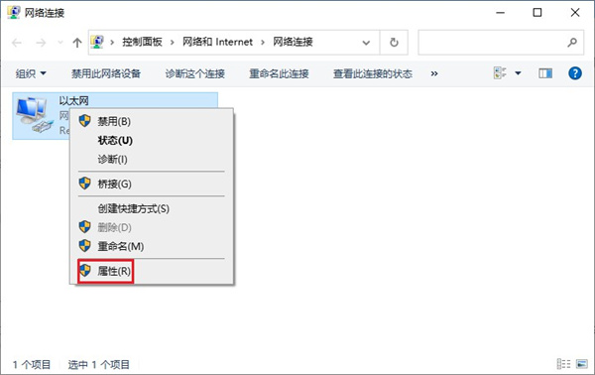
Task: Click the Forward navigation arrow
Action: point(41,43)
